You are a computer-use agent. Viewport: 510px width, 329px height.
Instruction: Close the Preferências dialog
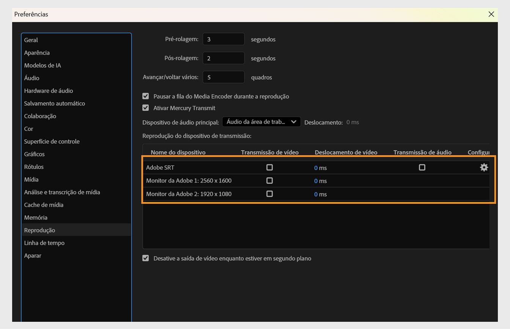(x=491, y=14)
